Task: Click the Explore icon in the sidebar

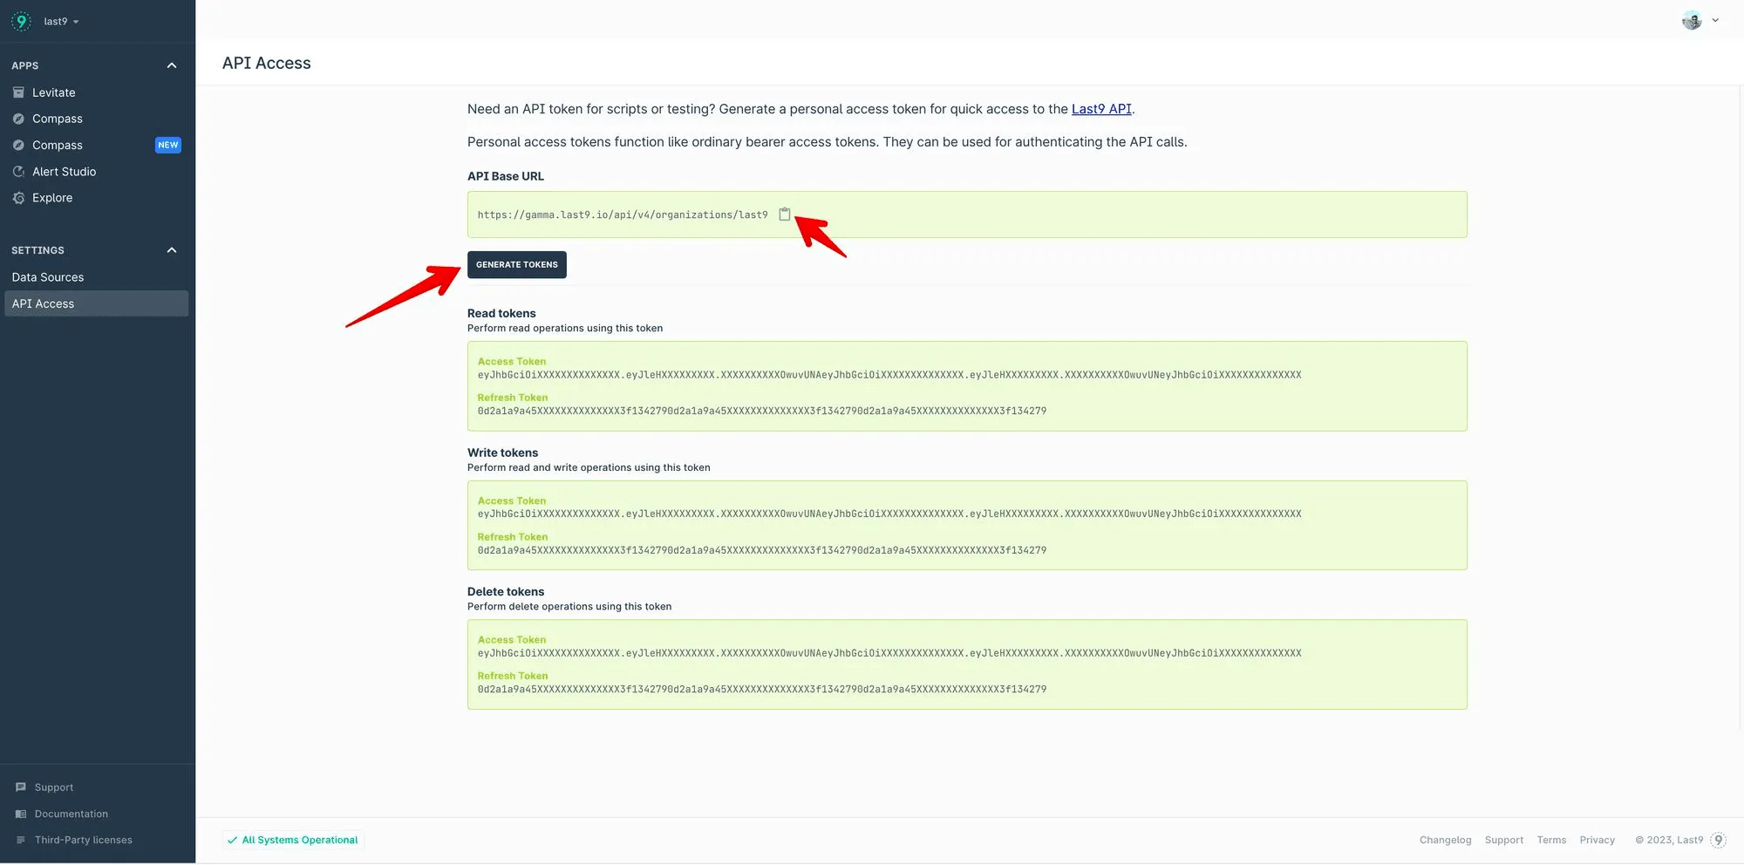Action: click(18, 198)
